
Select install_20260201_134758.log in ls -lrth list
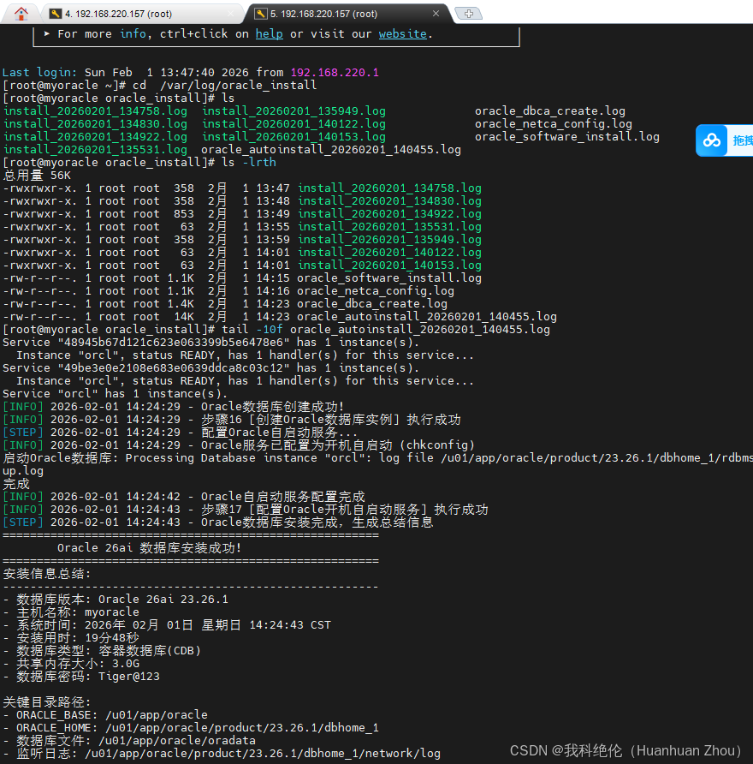click(389, 188)
